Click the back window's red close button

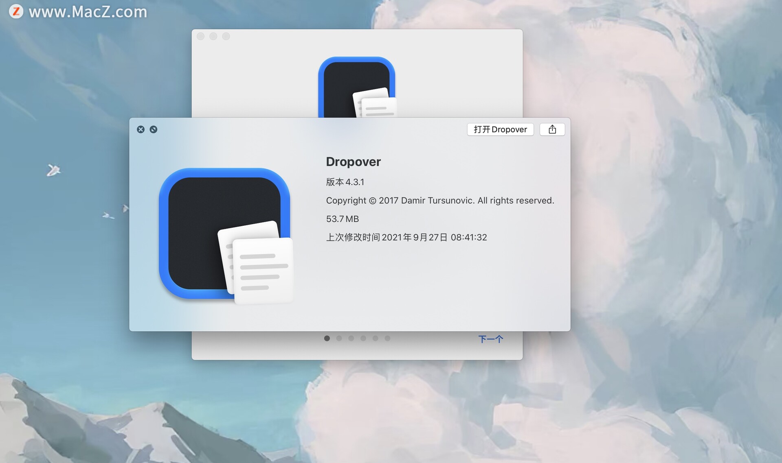pos(200,36)
